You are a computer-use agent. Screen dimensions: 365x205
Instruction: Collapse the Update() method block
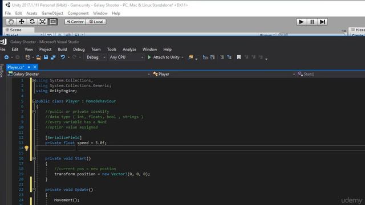coord(34,190)
